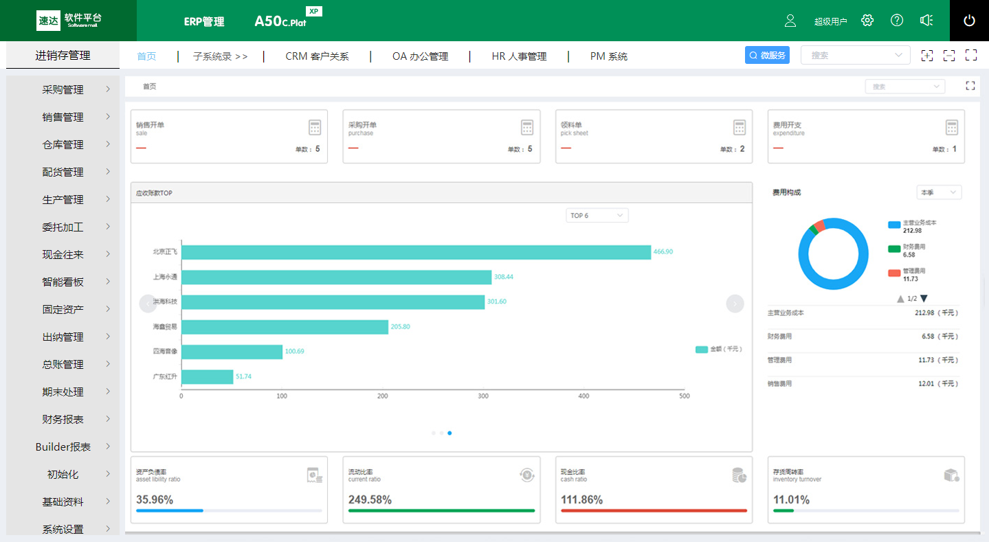Click the calculator icon on 销售开单 card

coord(315,127)
